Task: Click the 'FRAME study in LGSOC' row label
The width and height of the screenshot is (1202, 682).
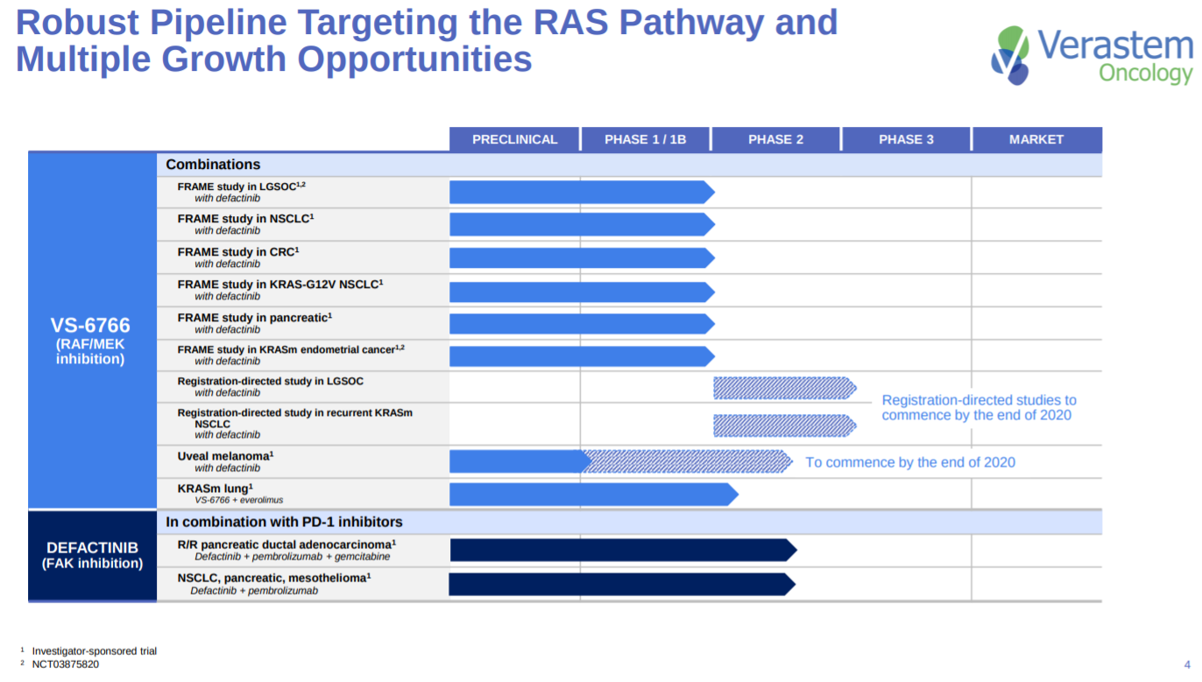Action: [x=241, y=186]
